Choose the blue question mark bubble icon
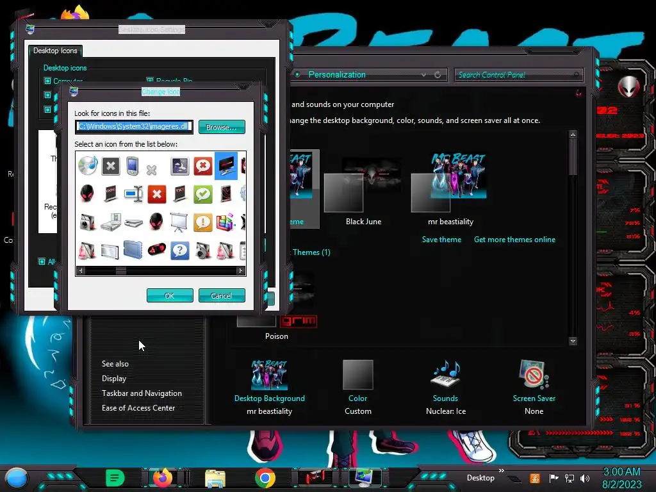This screenshot has height=492, width=656. tap(180, 250)
